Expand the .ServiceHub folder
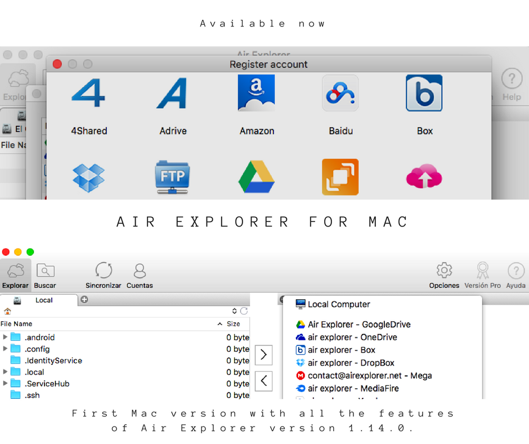Image resolution: width=529 pixels, height=444 pixels. click(x=6, y=384)
